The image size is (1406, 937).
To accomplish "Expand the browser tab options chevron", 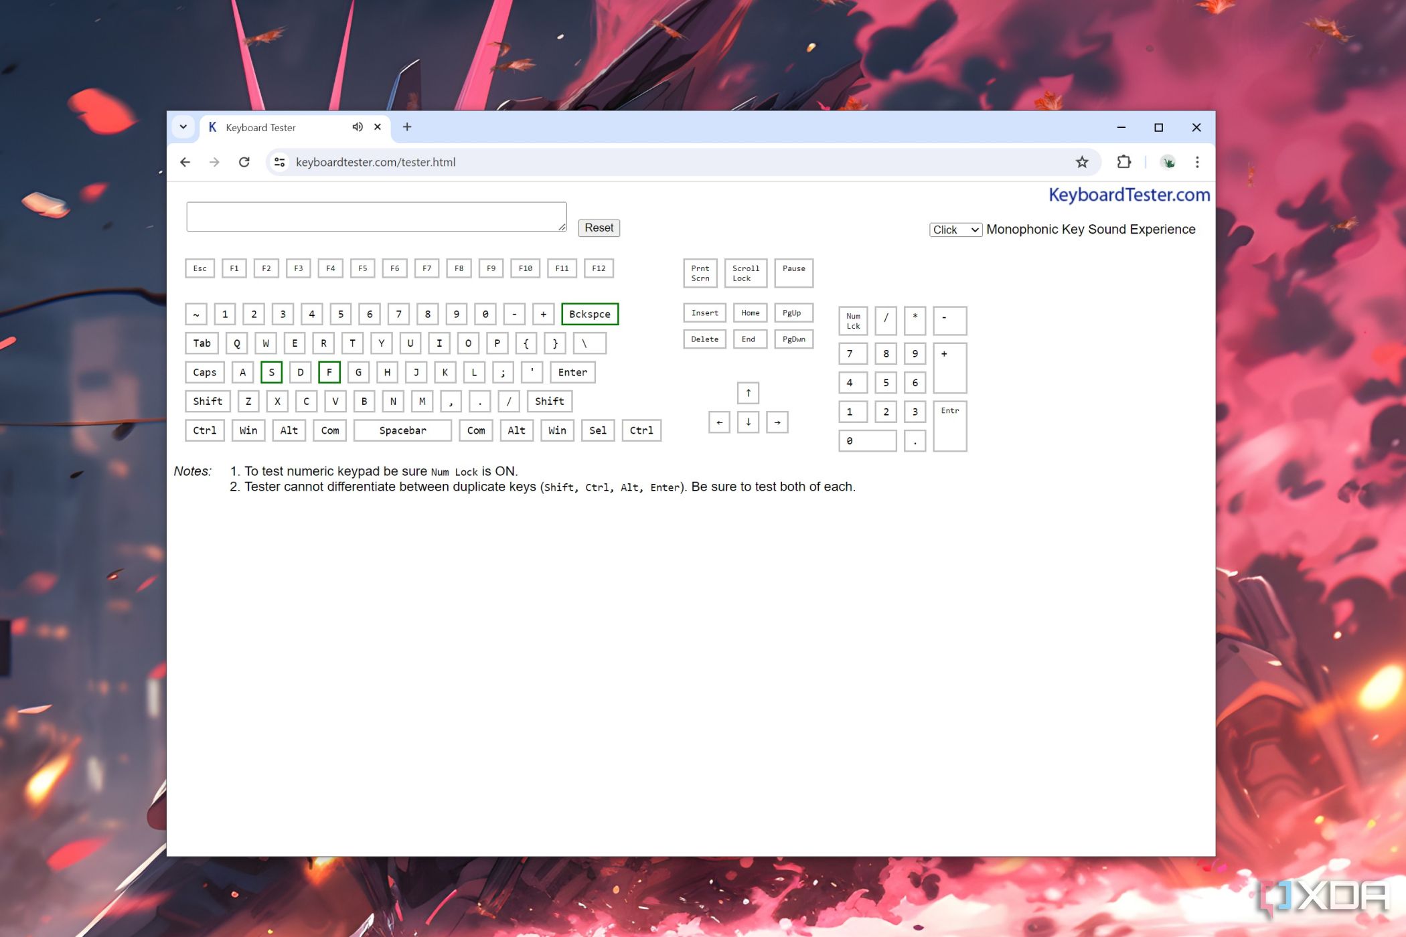I will coord(184,126).
